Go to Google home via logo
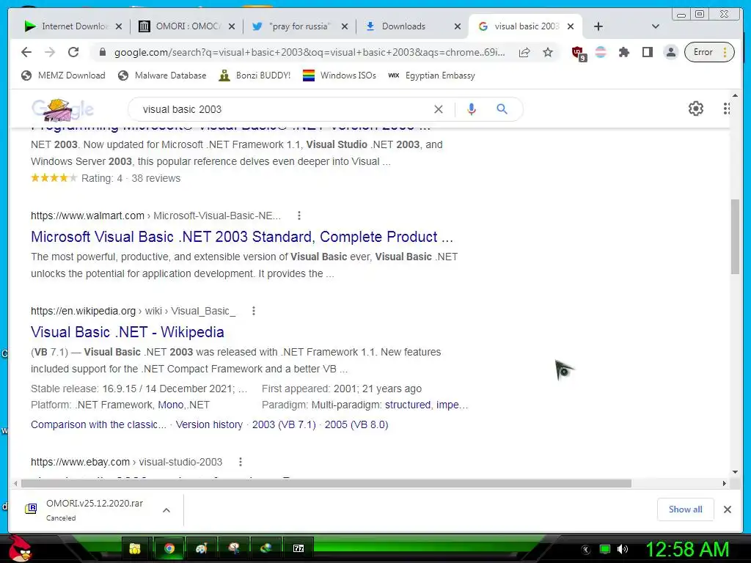The height and width of the screenshot is (563, 751). 62,110
